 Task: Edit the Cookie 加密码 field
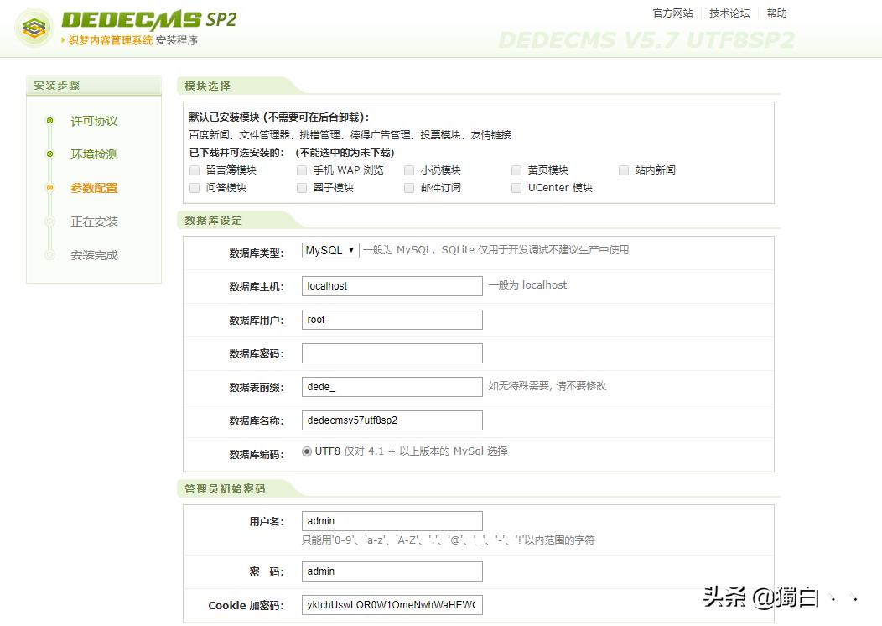[392, 604]
